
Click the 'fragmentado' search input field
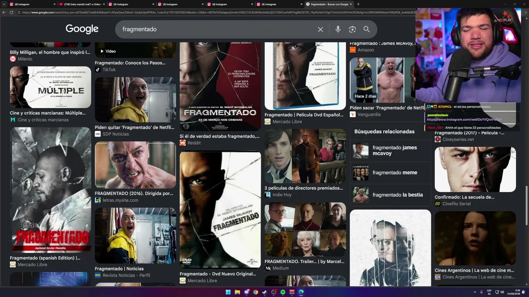pos(217,29)
